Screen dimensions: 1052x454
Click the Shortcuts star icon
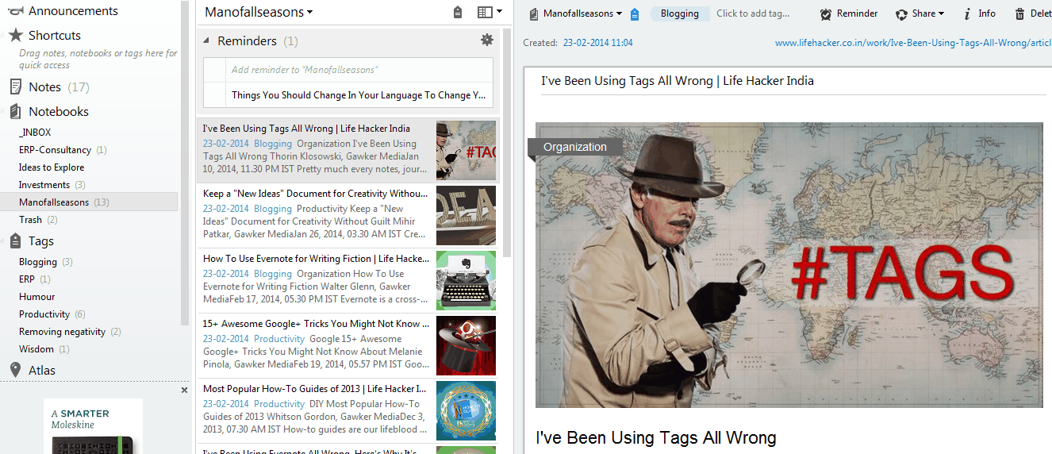click(x=16, y=36)
